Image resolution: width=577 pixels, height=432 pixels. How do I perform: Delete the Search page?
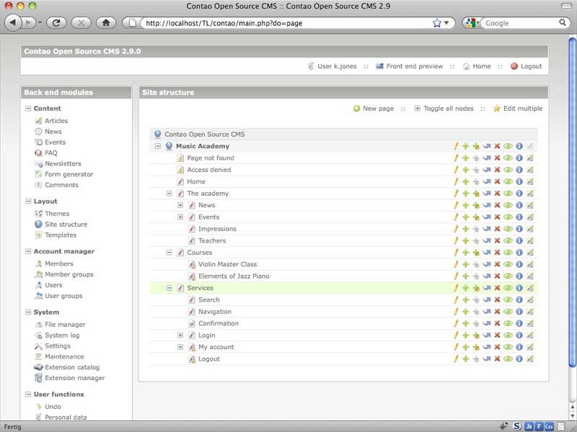coord(497,300)
